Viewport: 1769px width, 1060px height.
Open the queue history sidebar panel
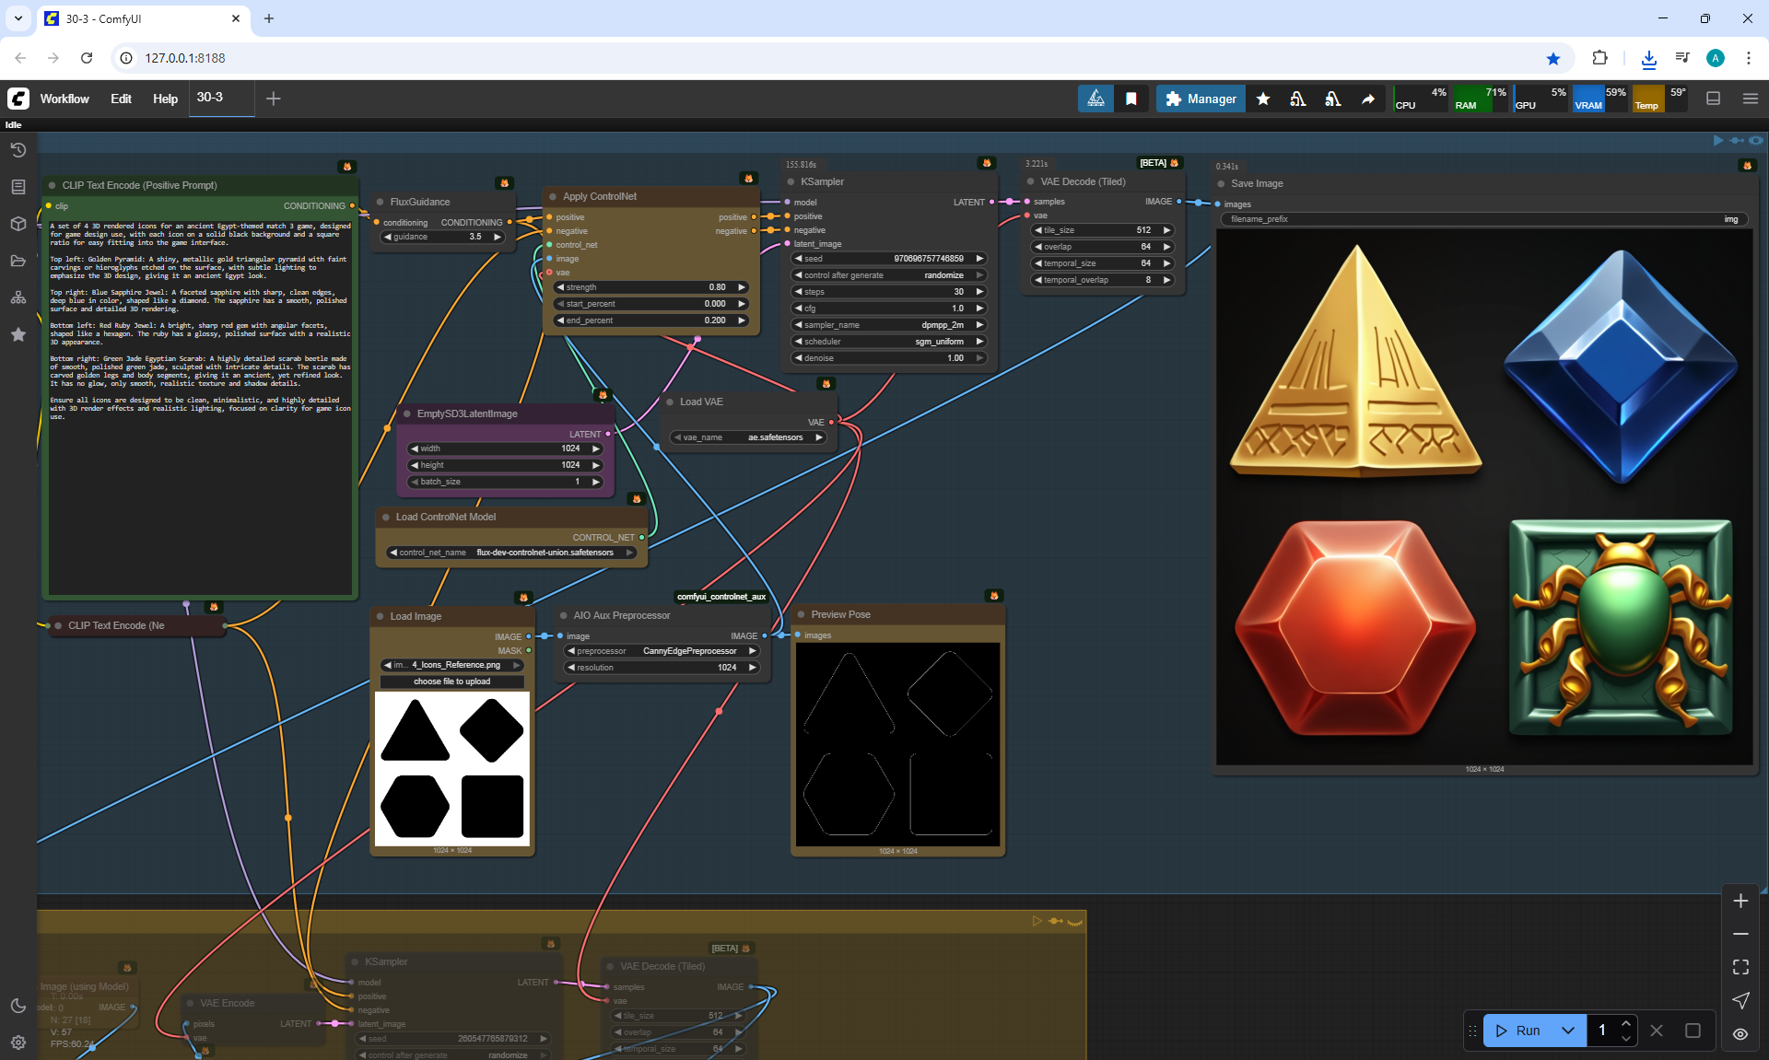pyautogui.click(x=18, y=150)
